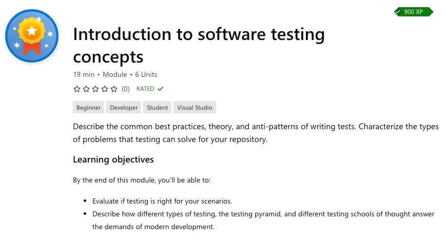Click the Learning objectives heading
446x243 pixels.
[x=113, y=159]
